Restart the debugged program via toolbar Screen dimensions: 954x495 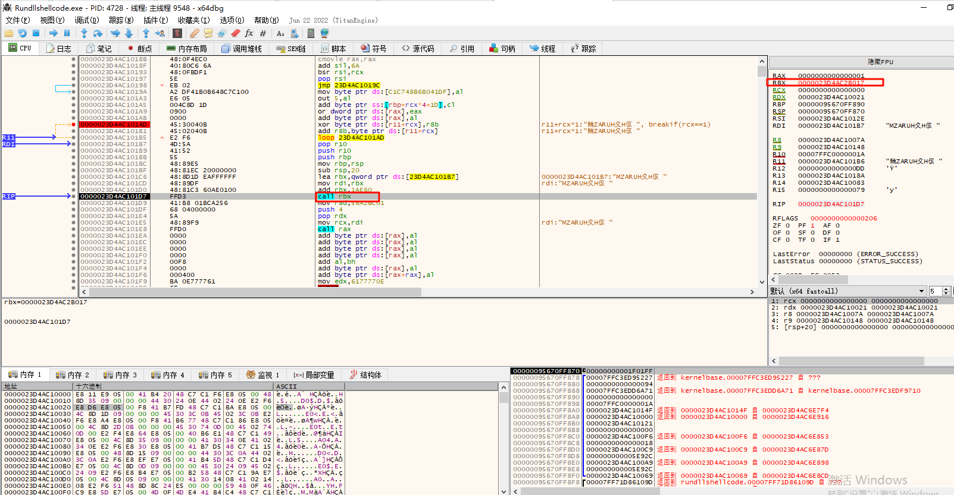22,33
